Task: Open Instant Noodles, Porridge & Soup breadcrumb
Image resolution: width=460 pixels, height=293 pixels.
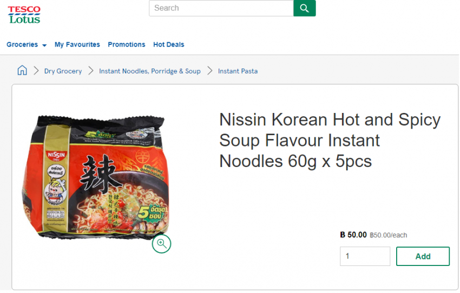Action: [150, 71]
